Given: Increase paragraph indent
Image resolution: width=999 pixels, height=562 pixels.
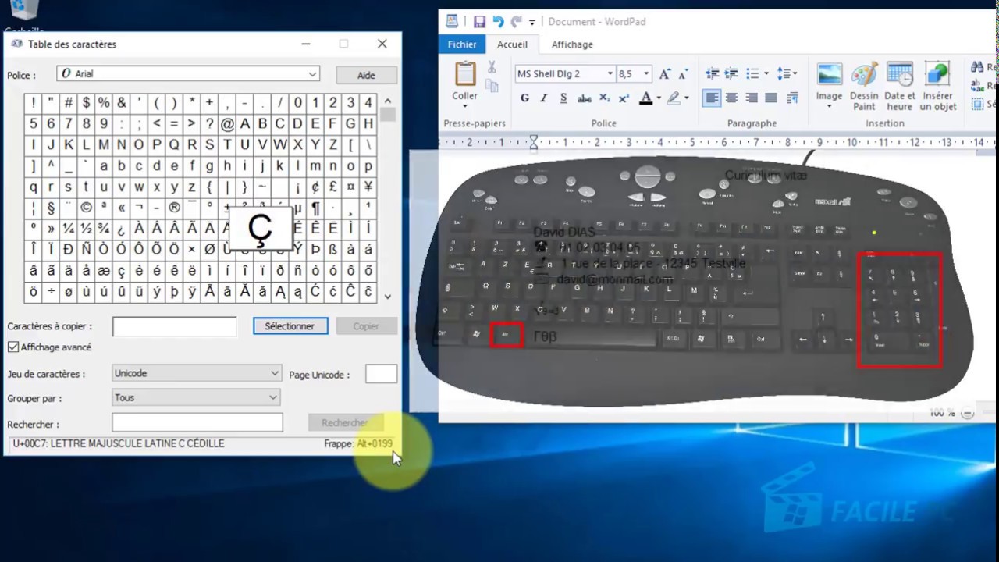Looking at the screenshot, I should (x=731, y=73).
